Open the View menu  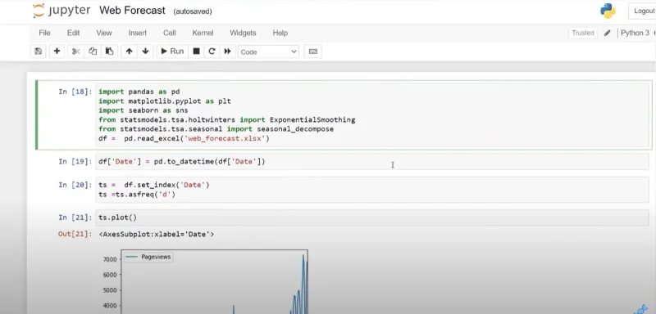click(104, 33)
